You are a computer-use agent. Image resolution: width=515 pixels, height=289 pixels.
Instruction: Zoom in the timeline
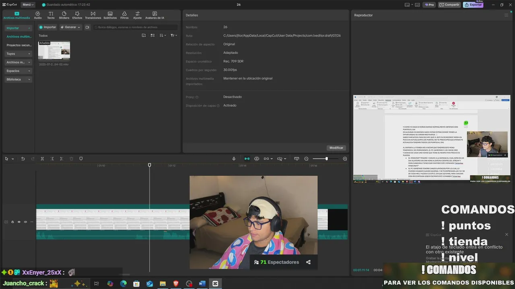(345, 159)
